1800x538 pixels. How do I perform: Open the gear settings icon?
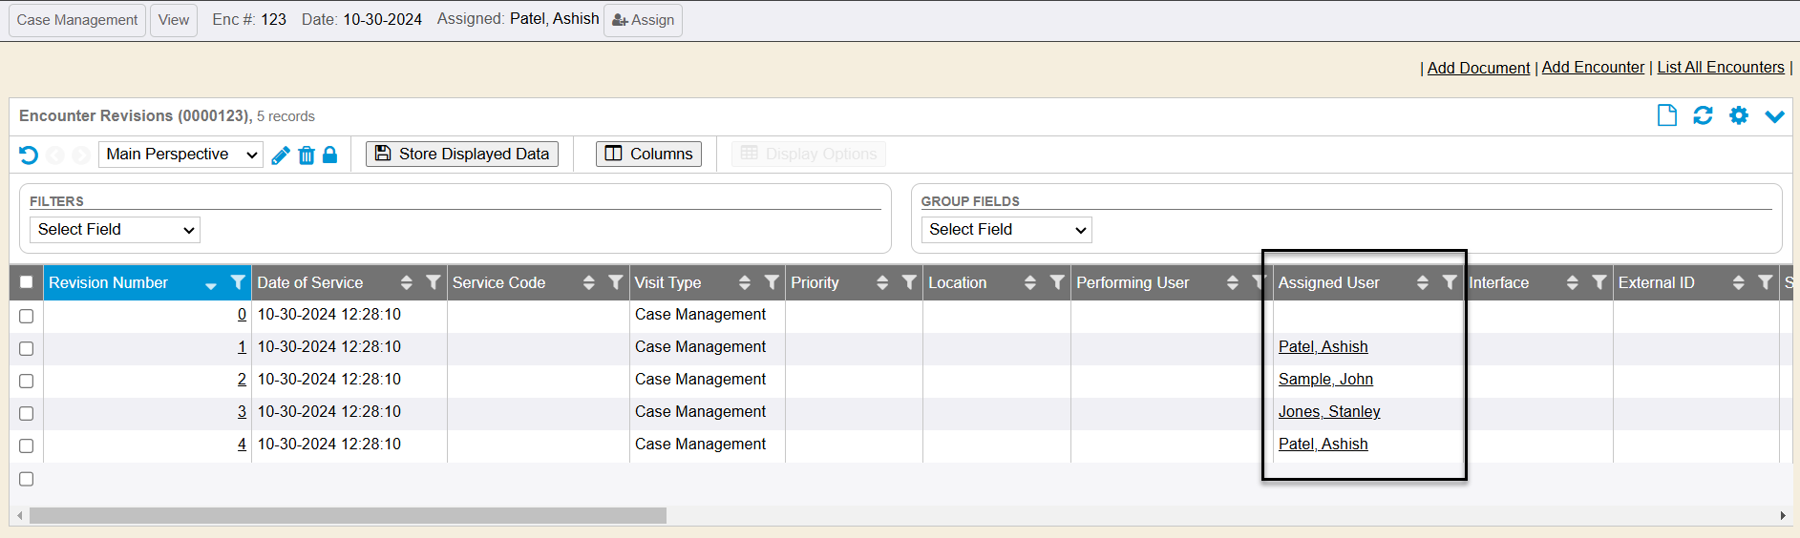pyautogui.click(x=1739, y=115)
